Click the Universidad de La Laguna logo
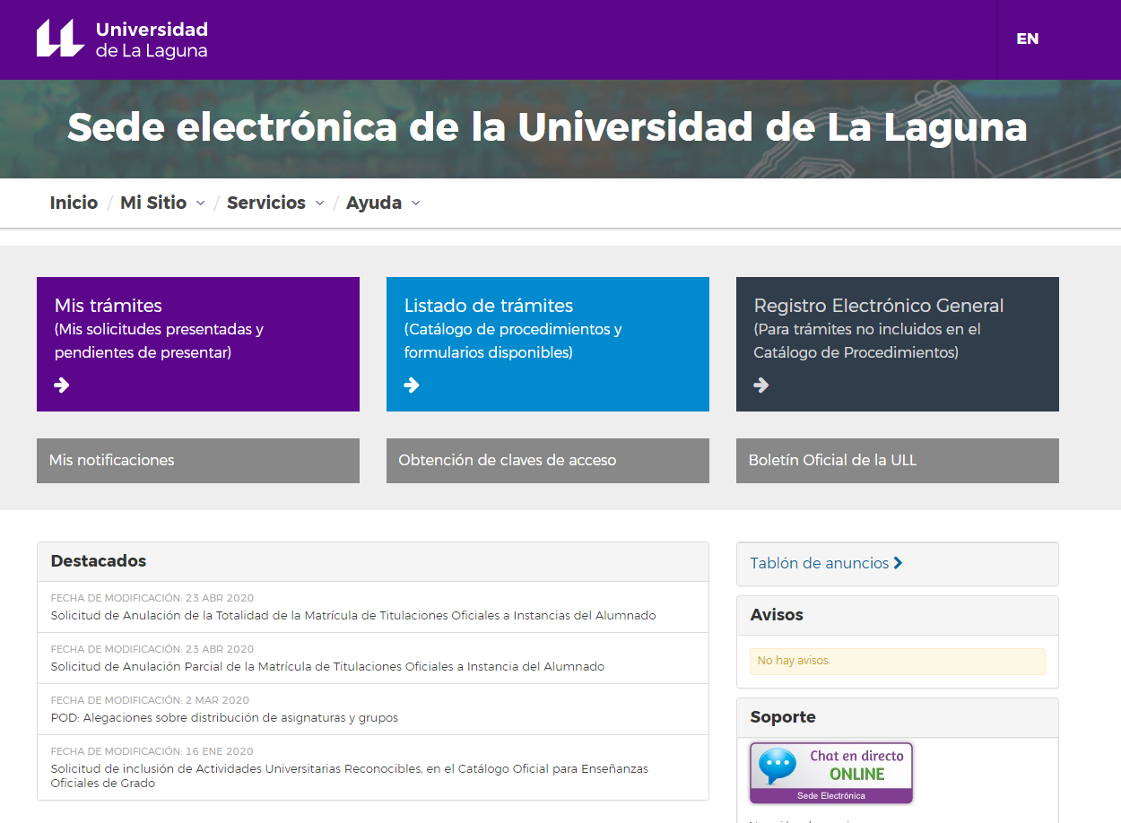The width and height of the screenshot is (1121, 823). tap(122, 39)
